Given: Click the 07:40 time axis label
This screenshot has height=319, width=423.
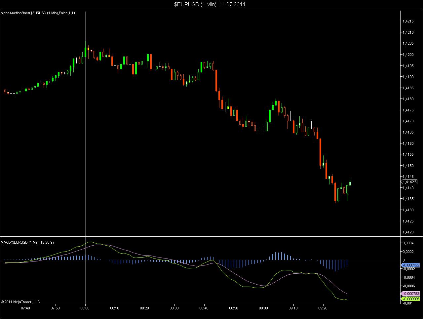Looking at the screenshot, I should pos(25,308).
